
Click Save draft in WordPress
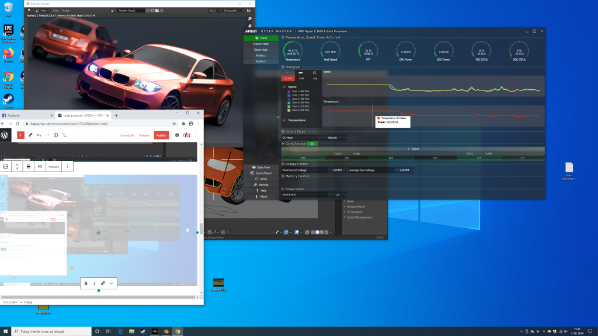[127, 135]
